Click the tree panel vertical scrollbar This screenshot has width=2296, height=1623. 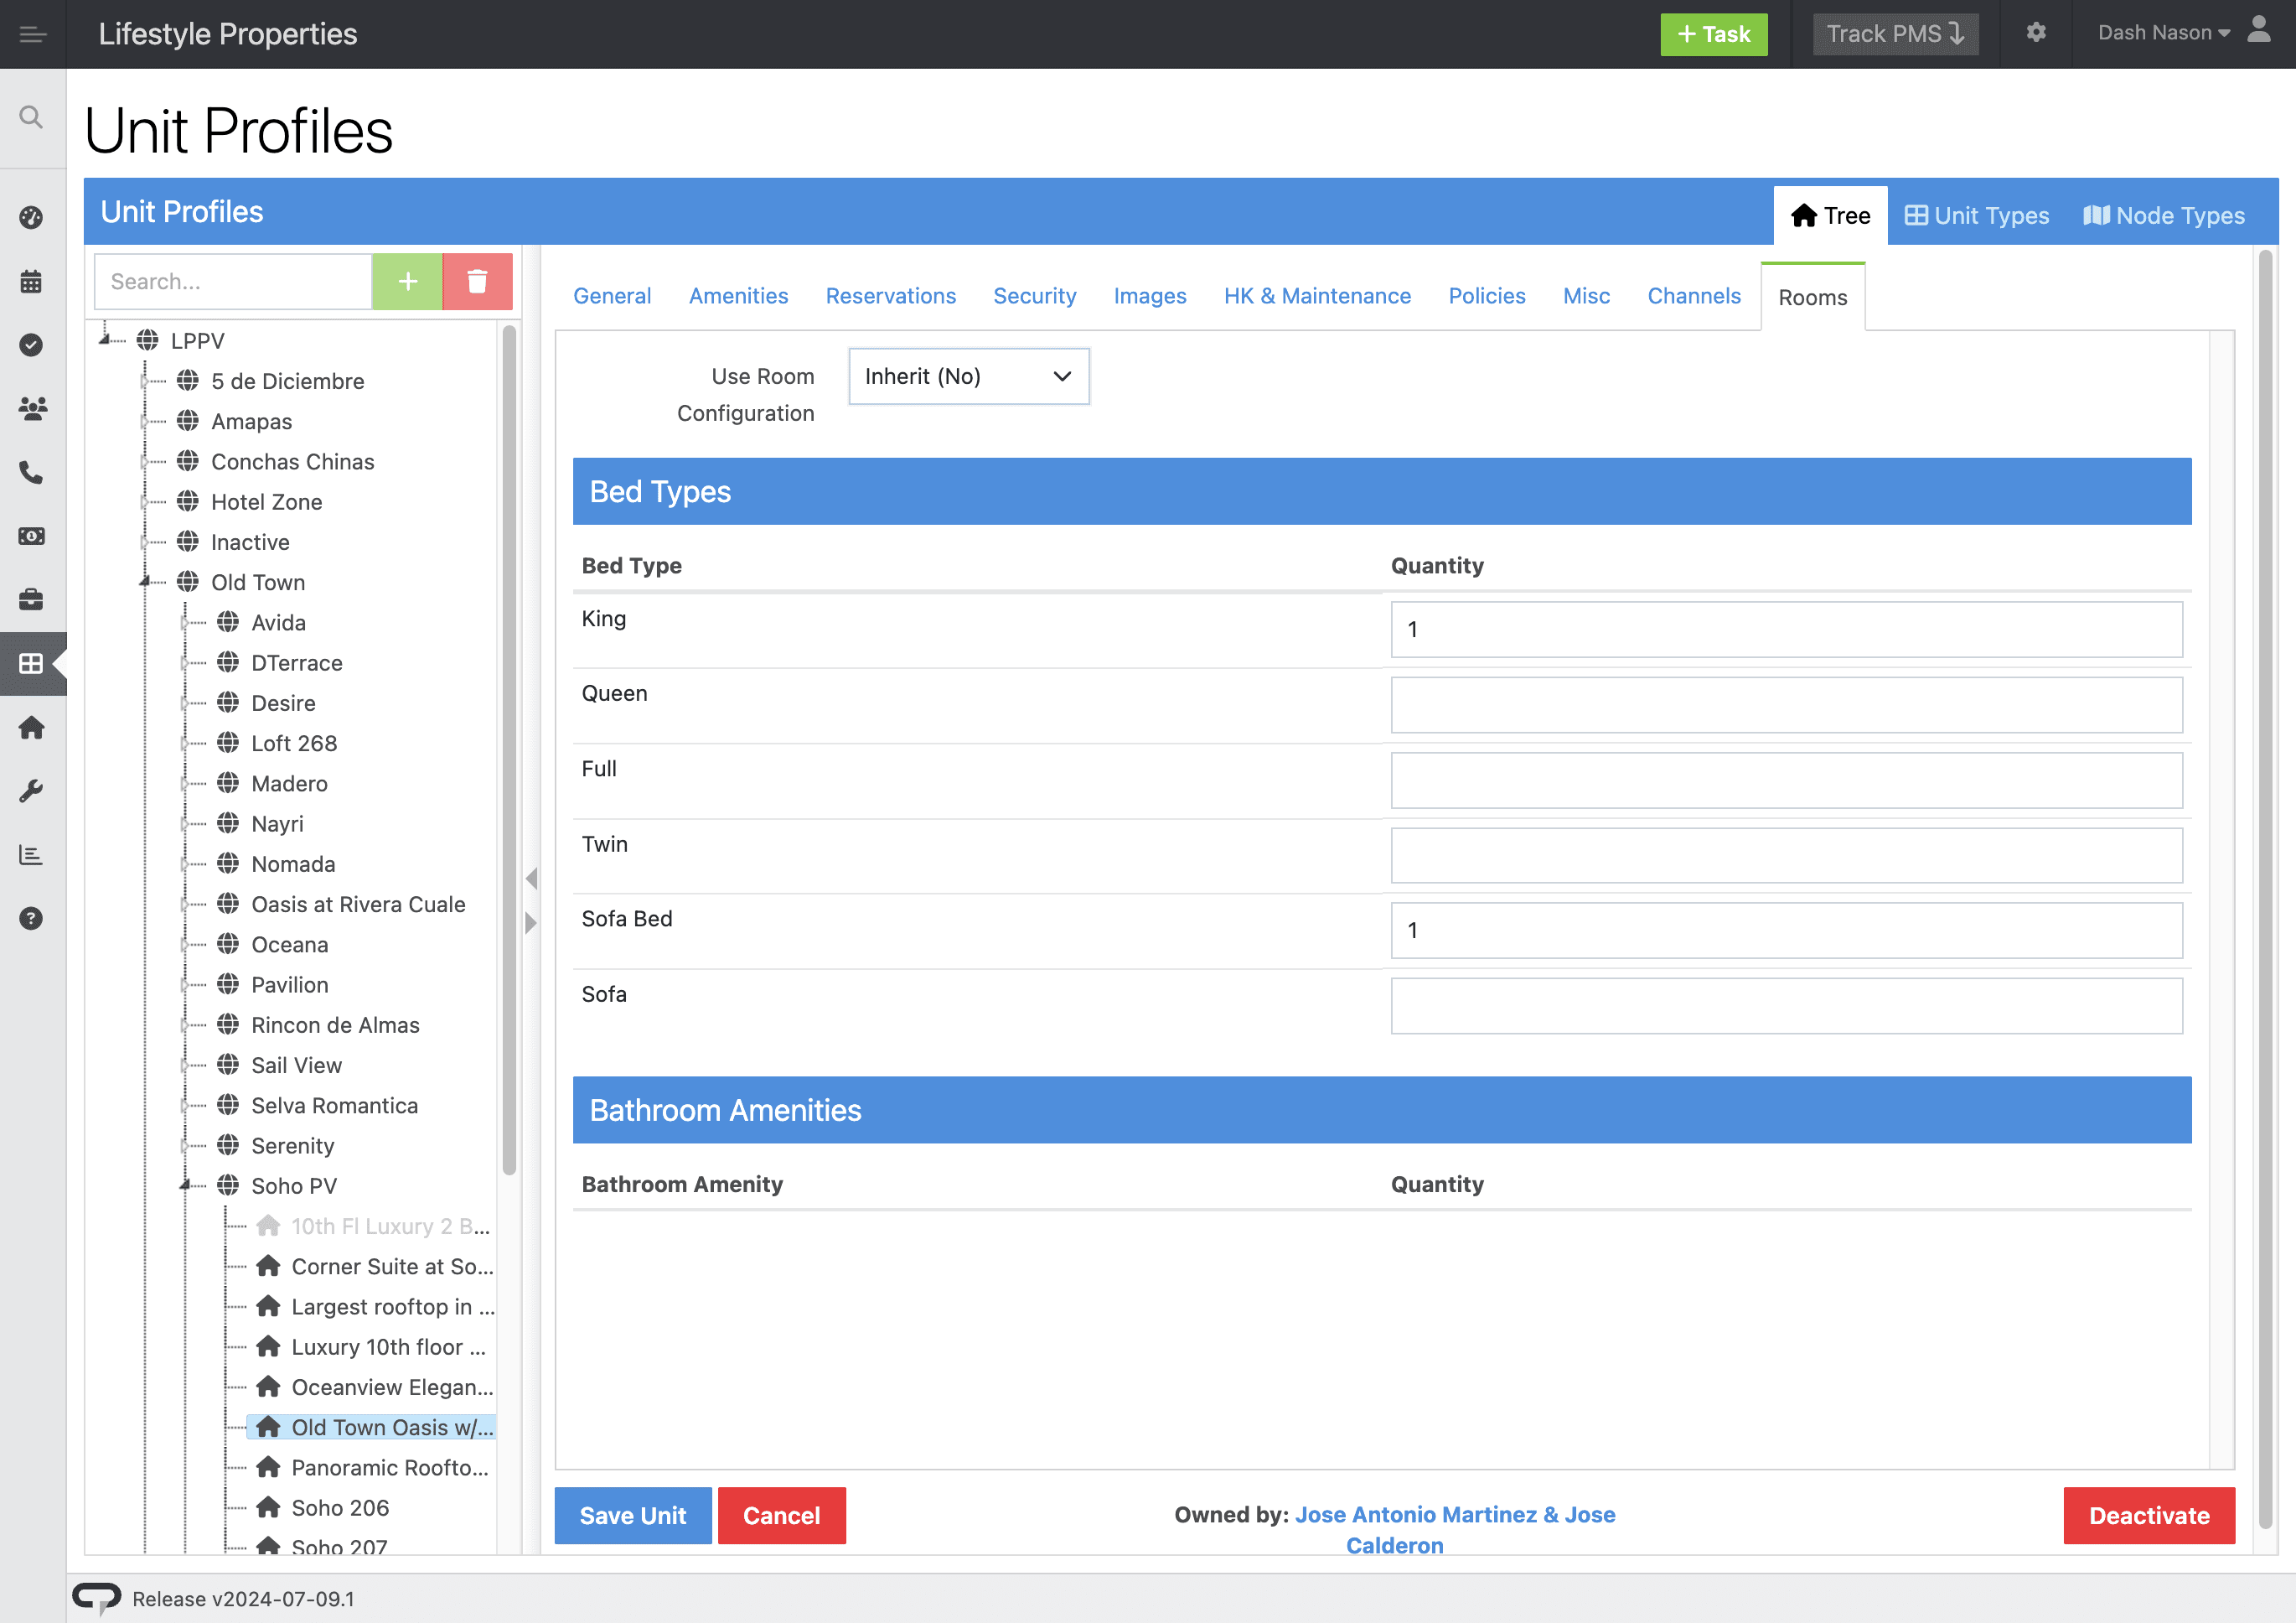509,749
